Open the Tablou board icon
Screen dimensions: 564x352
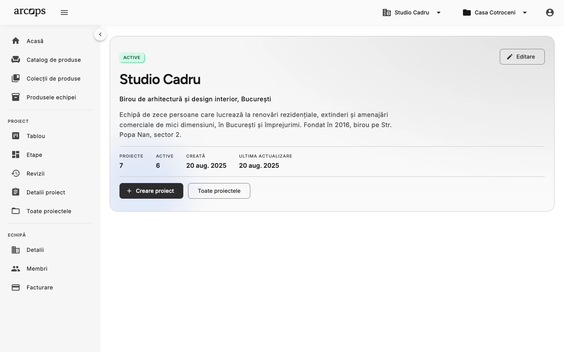[x=16, y=136]
